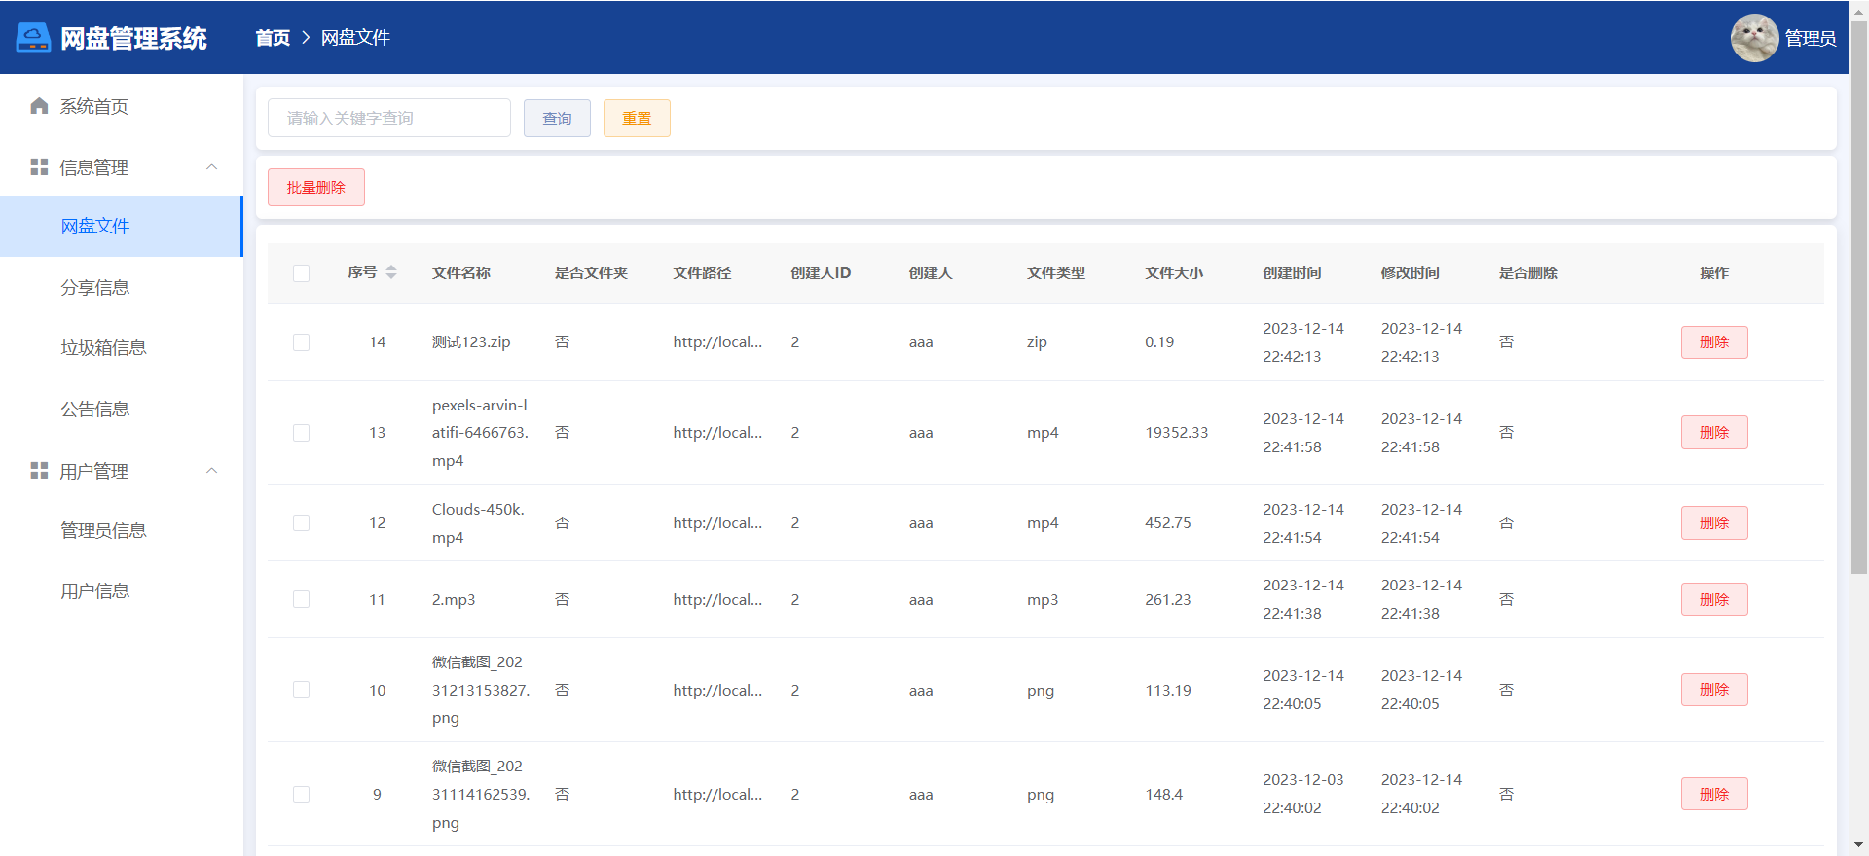
Task: Open 分享信息 in the sidebar
Action: [x=95, y=287]
